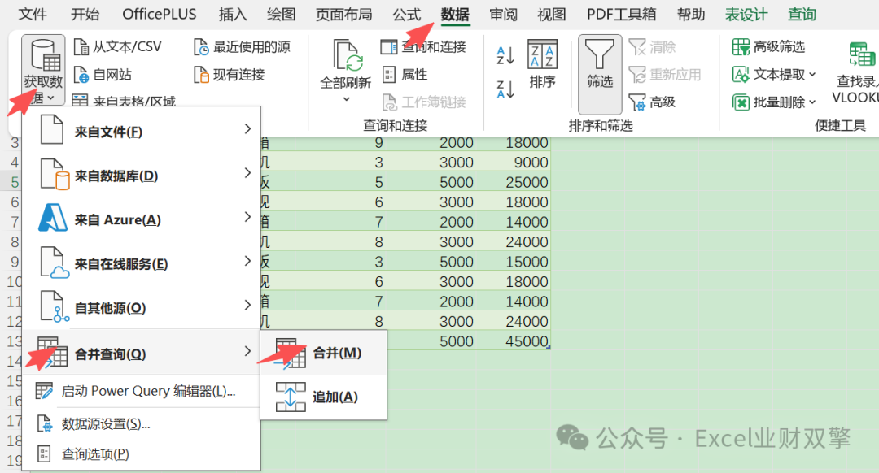
Task: Switch to the 文件 tab
Action: point(33,14)
